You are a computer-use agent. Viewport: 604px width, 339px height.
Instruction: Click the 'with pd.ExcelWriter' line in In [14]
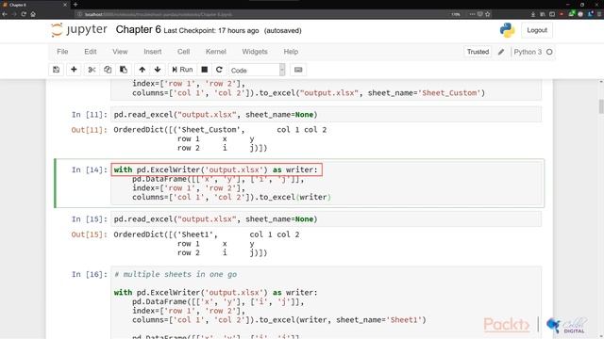(x=216, y=169)
